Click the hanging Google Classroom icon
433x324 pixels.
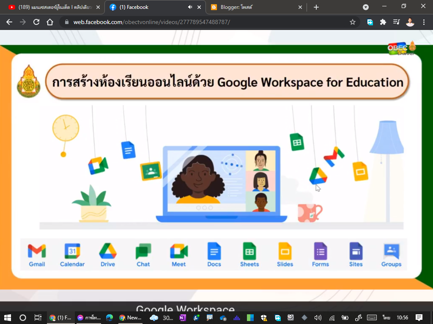click(x=151, y=171)
